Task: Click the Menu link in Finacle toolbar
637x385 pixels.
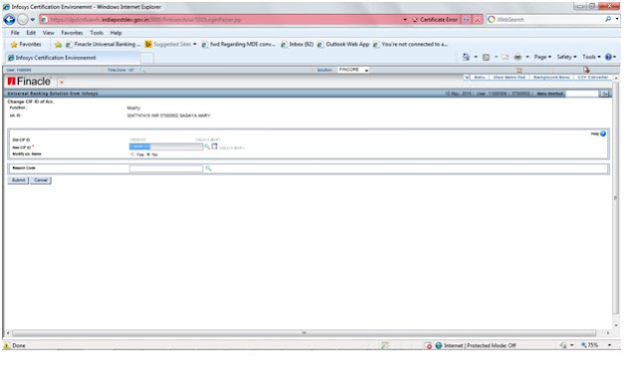Action: (x=480, y=78)
